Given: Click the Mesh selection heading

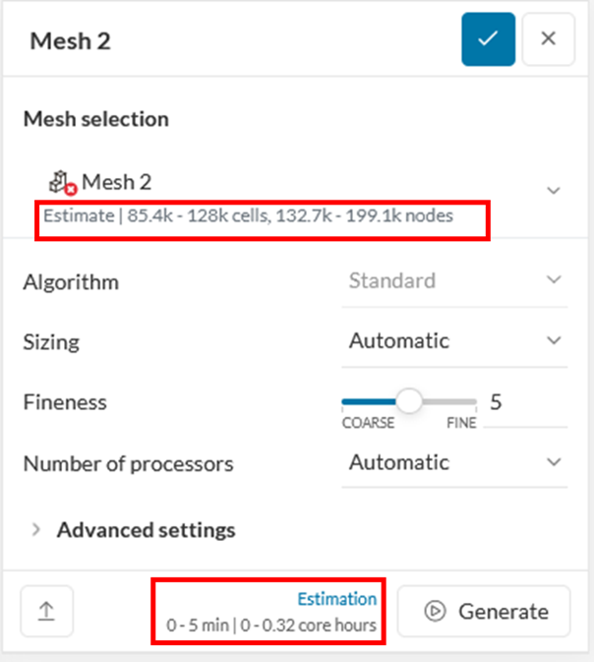Looking at the screenshot, I should coord(95,119).
